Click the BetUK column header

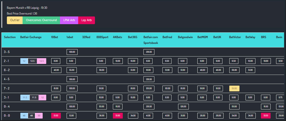217,37
